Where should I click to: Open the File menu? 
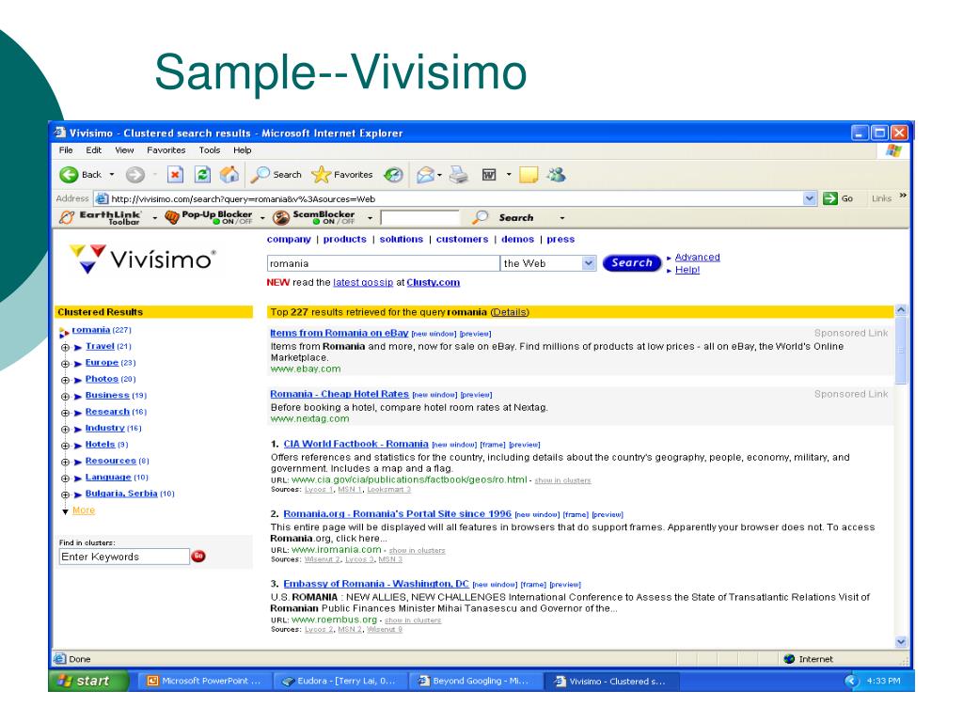tap(66, 149)
